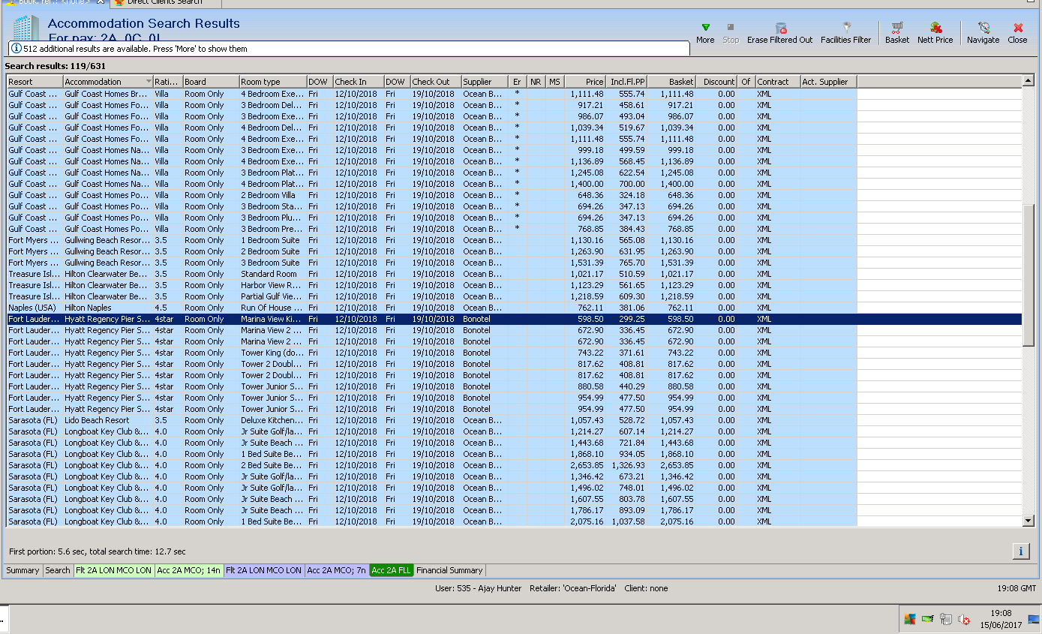Click the scrollbar up arrow
This screenshot has width=1042, height=634.
click(1028, 80)
